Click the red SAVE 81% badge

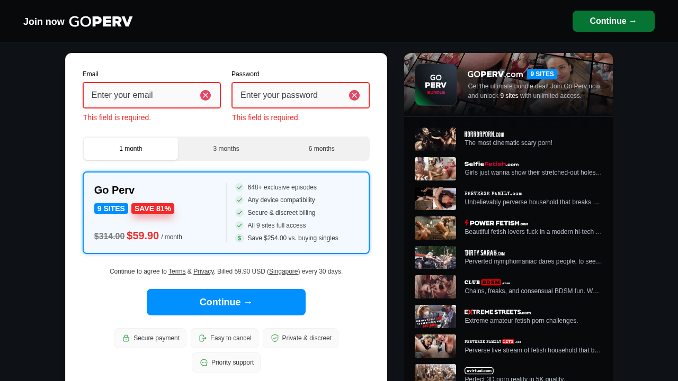(x=153, y=208)
